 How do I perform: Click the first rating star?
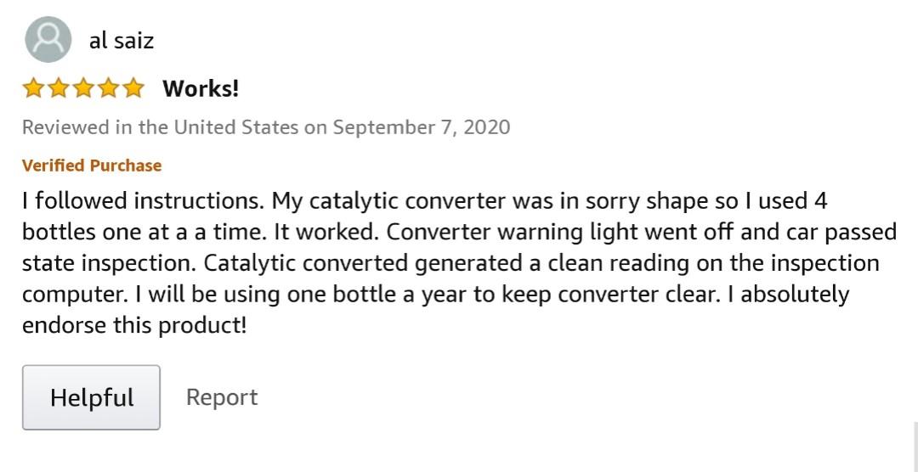coord(33,88)
